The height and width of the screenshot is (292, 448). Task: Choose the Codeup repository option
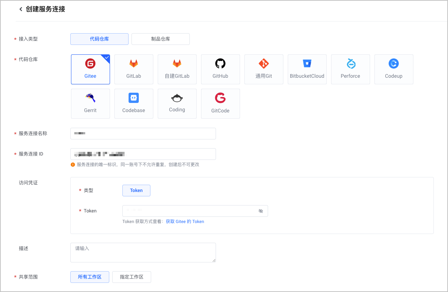tap(394, 69)
